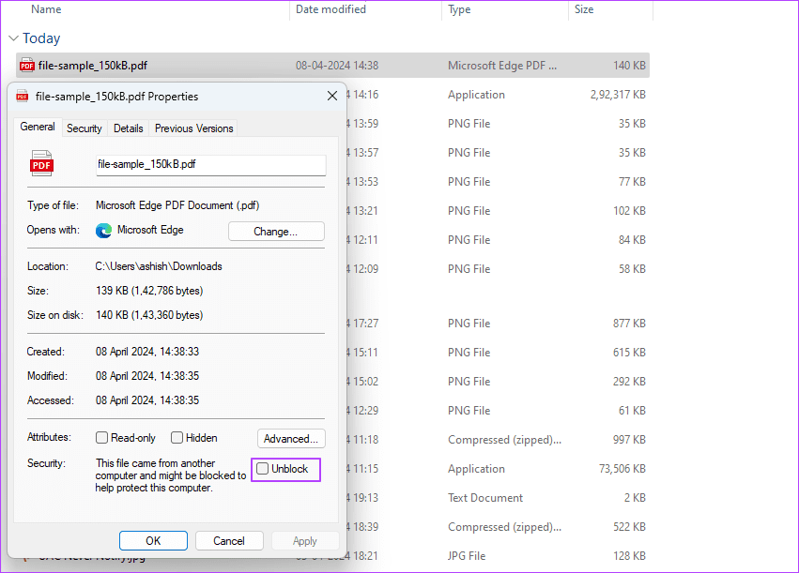799x573 pixels.
Task: Click Created date 08 April 2024, 14:38:33
Action: pyautogui.click(x=147, y=352)
